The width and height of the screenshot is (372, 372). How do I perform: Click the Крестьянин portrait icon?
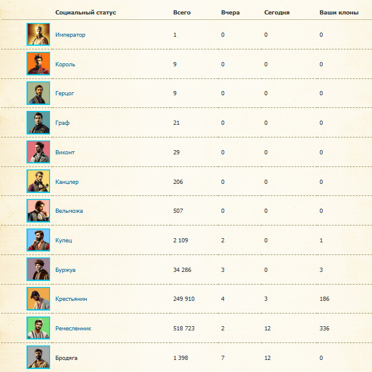pyautogui.click(x=38, y=298)
